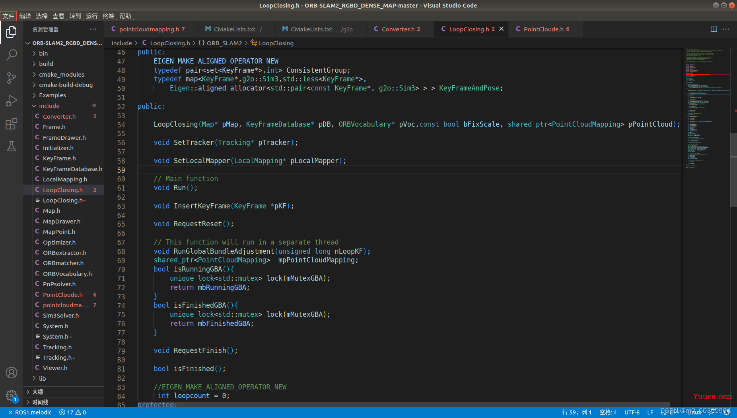Viewport: 737px width, 418px height.
Task: Switch to Converter.h tab
Action: pyautogui.click(x=400, y=29)
